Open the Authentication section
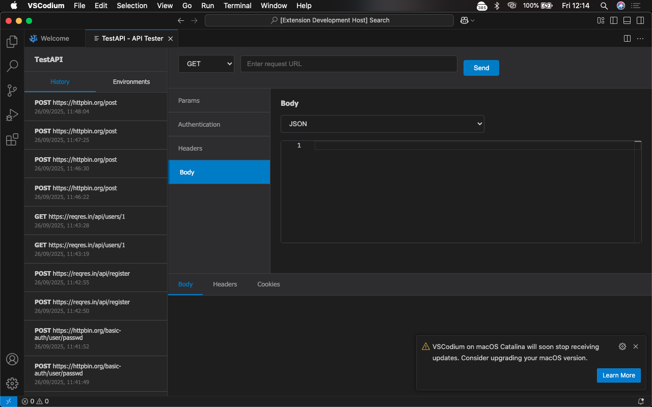 tap(219, 124)
